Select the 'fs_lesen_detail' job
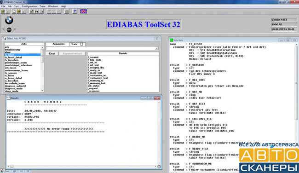Screen dimensions: 299x173 click(x=13, y=58)
